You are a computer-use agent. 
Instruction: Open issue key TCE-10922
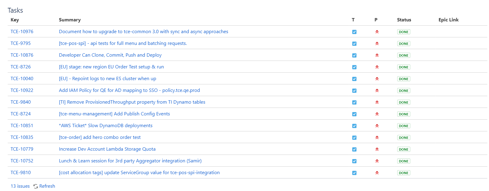22,90
